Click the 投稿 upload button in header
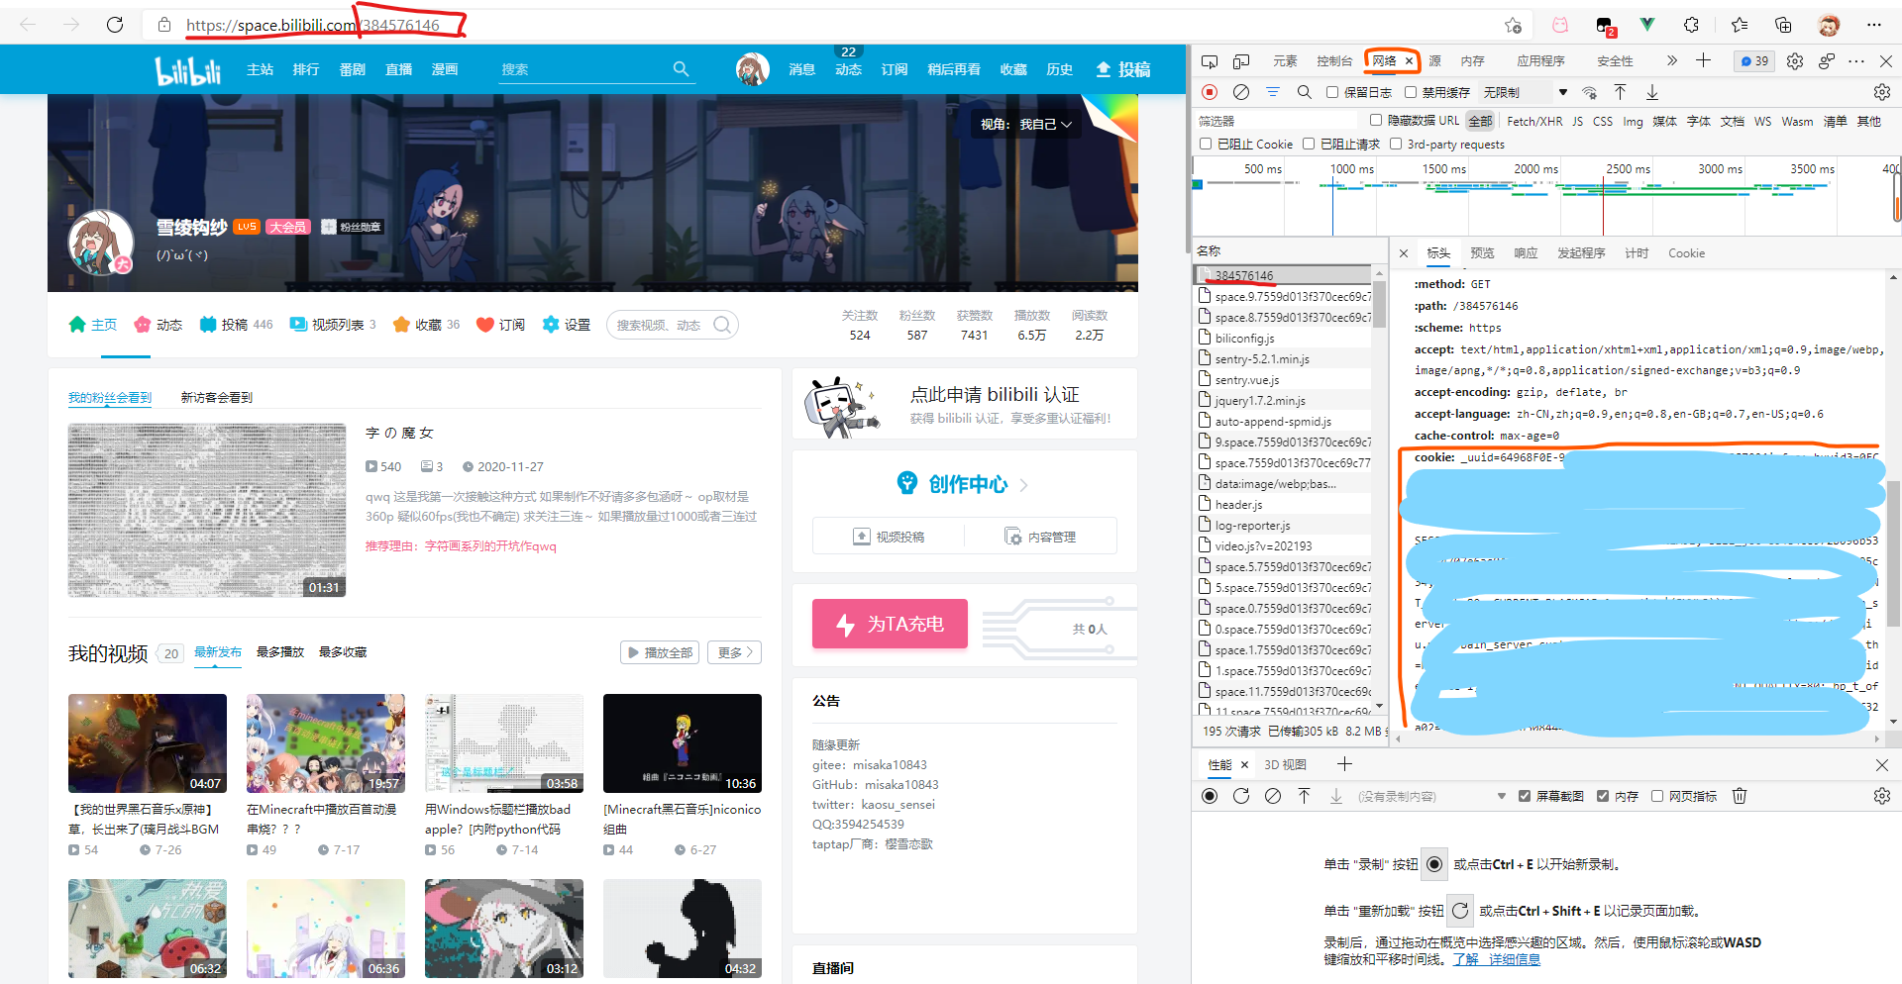Image resolution: width=1902 pixels, height=984 pixels. click(x=1123, y=69)
